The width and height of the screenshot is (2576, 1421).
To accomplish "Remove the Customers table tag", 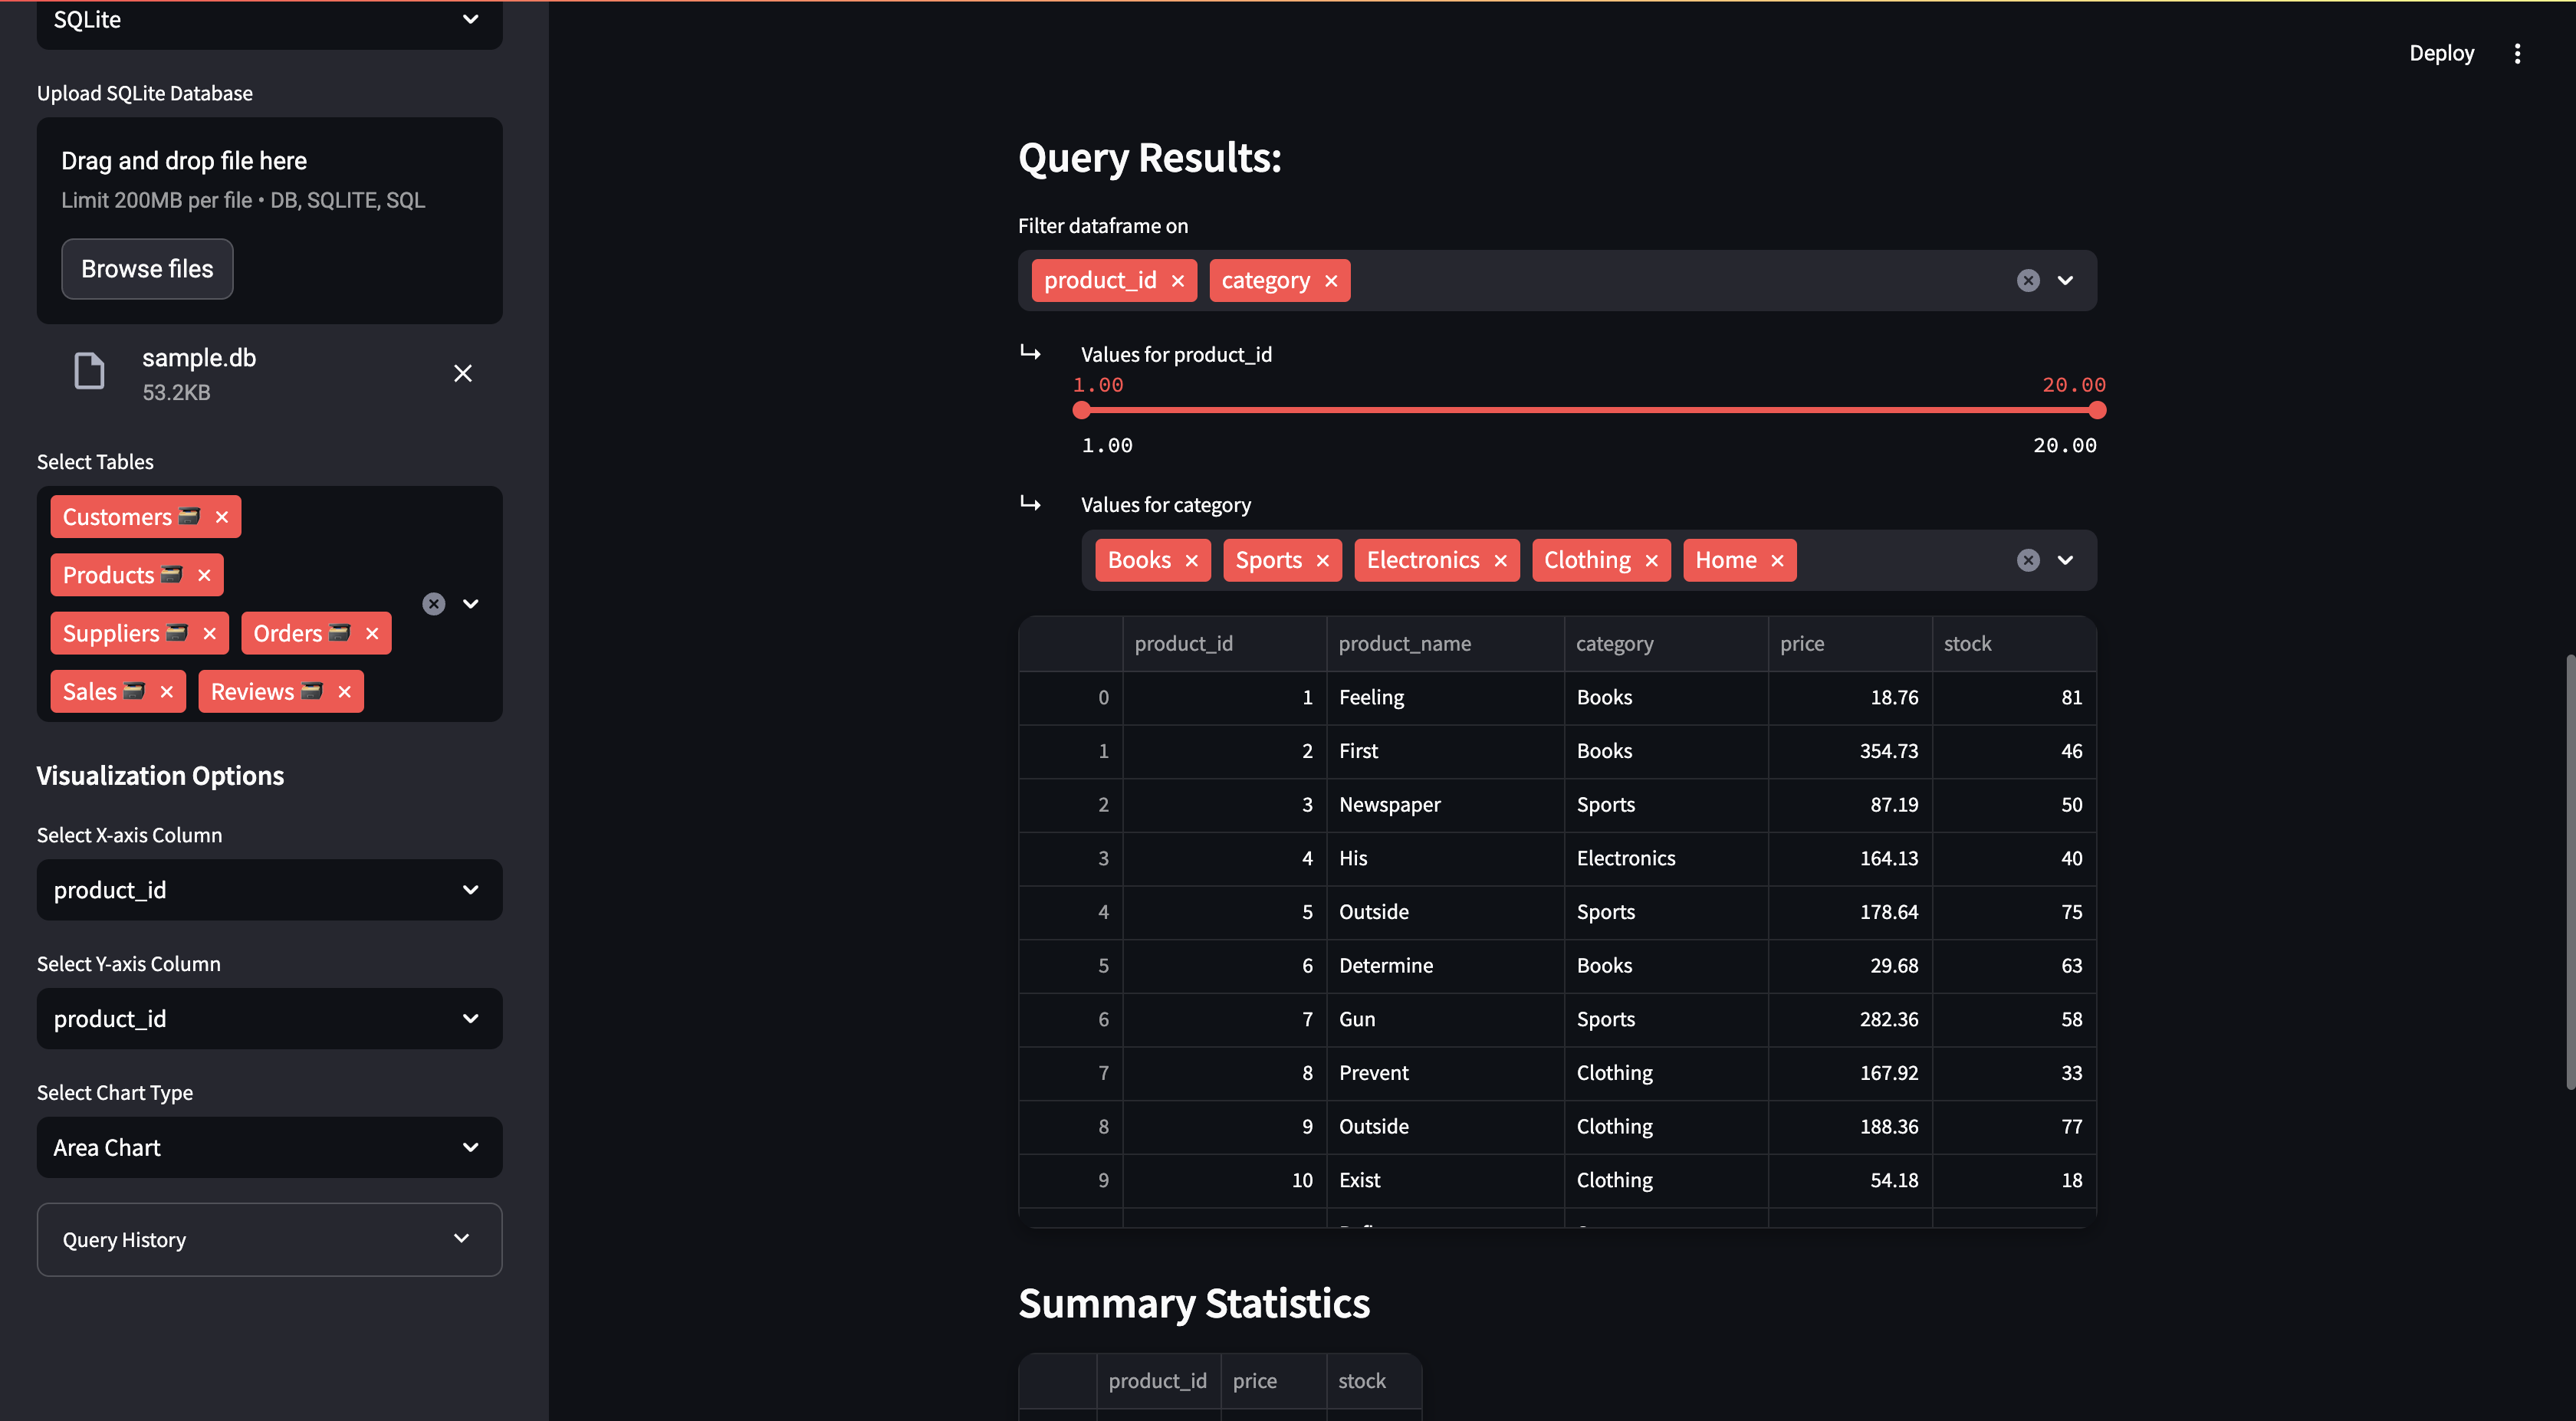I will click(222, 517).
